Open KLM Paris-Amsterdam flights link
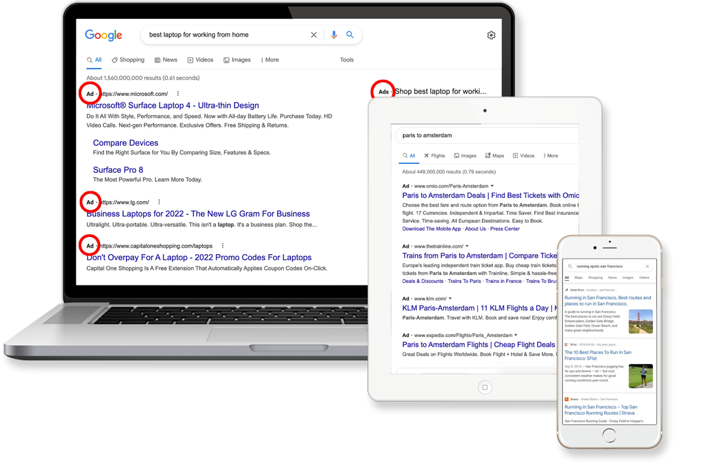The width and height of the screenshot is (706, 473). coord(480,308)
